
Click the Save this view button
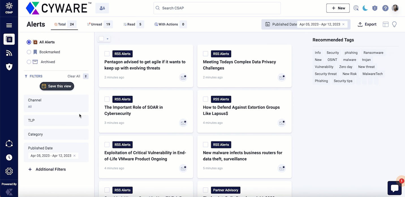57,86
